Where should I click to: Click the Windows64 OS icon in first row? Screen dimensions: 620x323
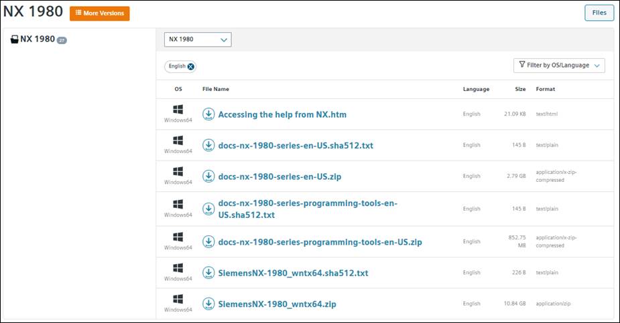[x=178, y=110]
